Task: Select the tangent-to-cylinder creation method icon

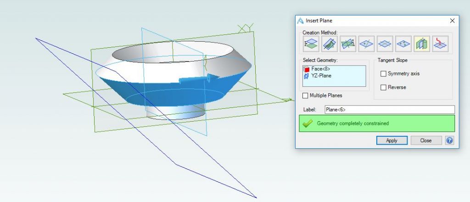Action: (422, 44)
